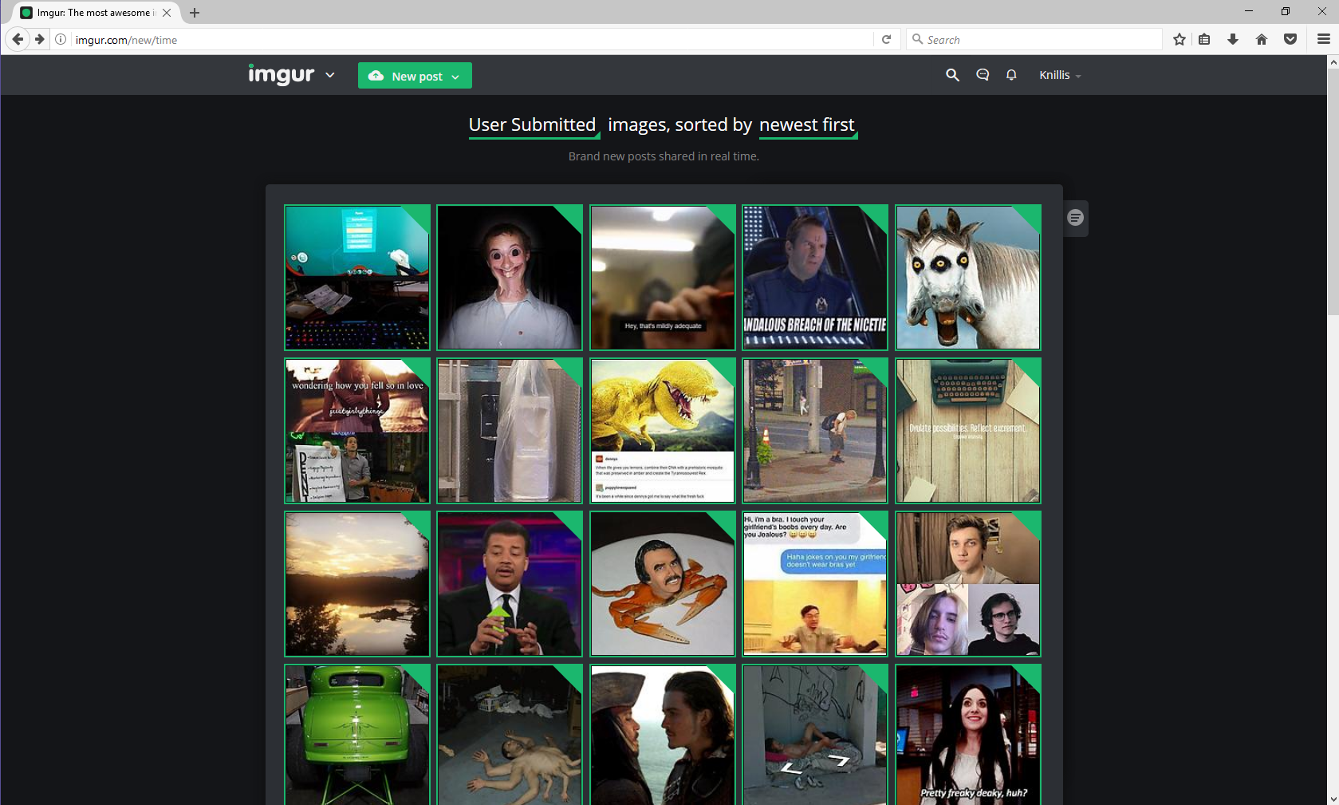Open the mannequin lying on floor thumbnail
Viewport: 1339px width, 805px height.
click(x=510, y=735)
